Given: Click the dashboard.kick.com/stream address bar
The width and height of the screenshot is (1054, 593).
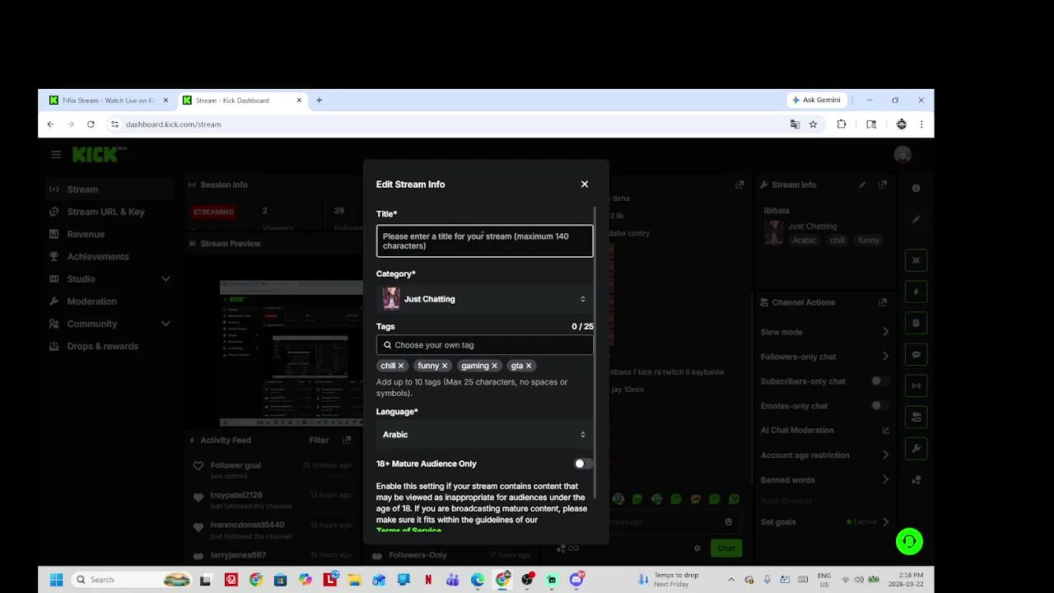Looking at the screenshot, I should [x=445, y=124].
